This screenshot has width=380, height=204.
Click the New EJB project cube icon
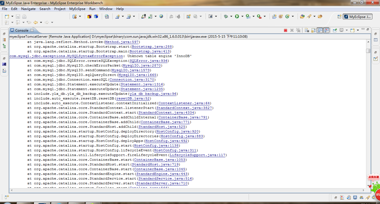tap(96, 16)
